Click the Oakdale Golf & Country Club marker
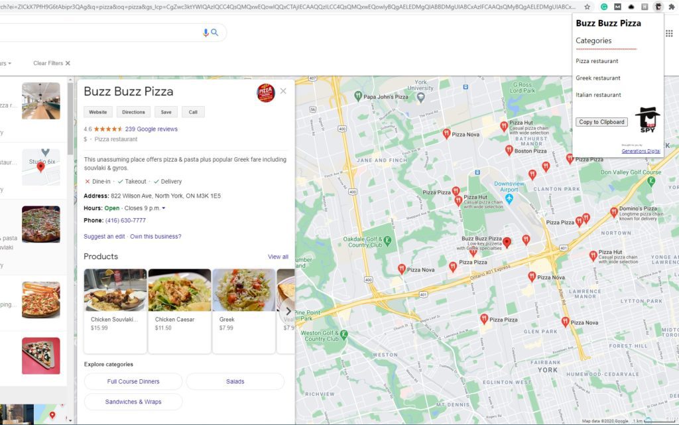This screenshot has width=679, height=425. point(387,241)
